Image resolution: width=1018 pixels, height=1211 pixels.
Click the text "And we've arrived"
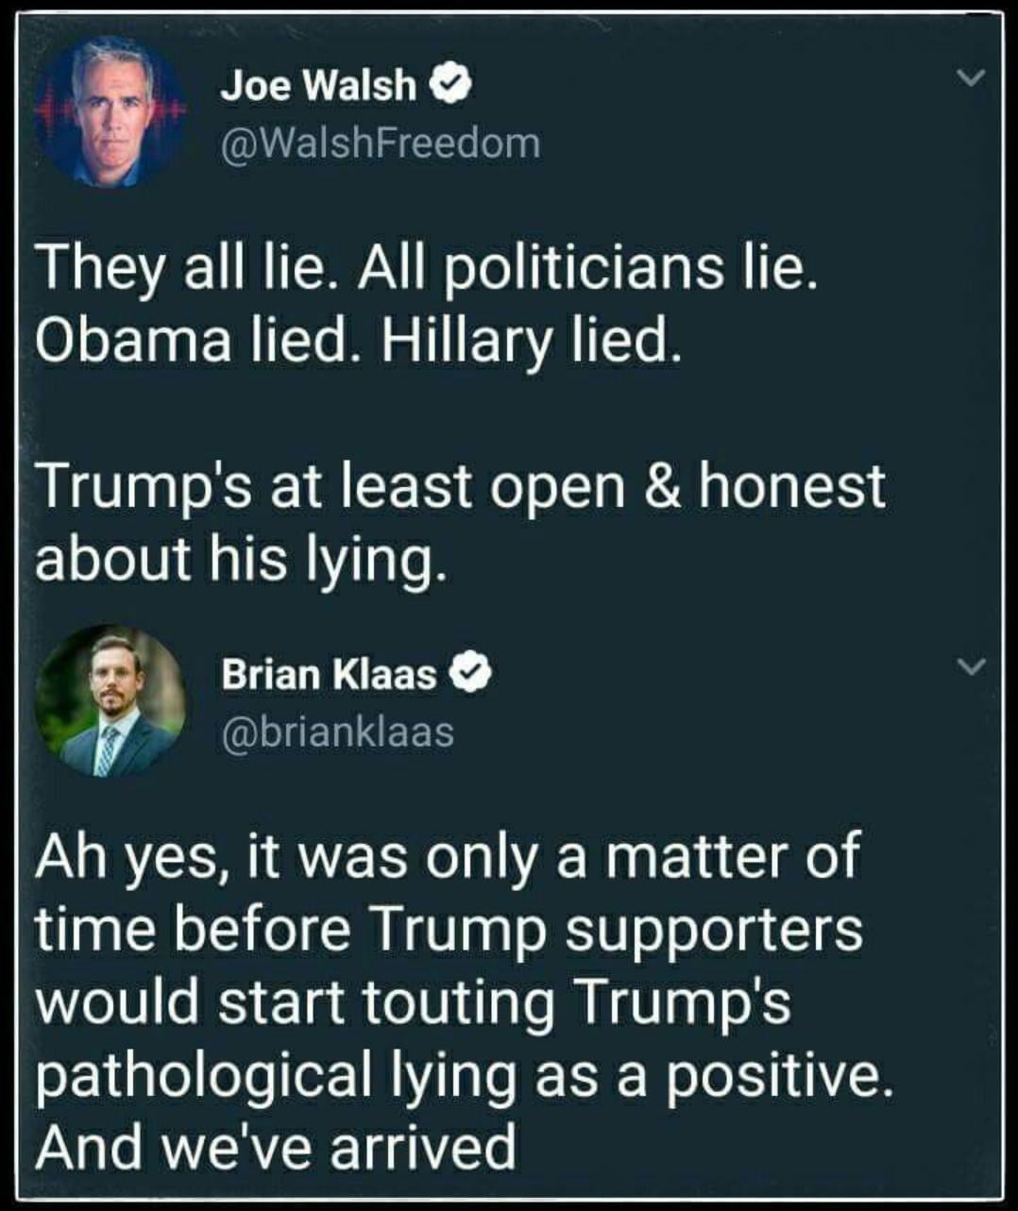pyautogui.click(x=276, y=1146)
